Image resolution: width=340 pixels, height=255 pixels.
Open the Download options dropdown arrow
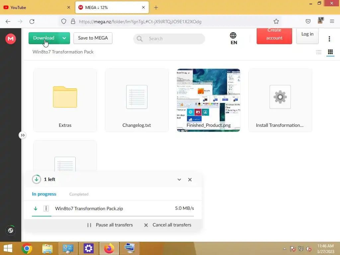[64, 38]
